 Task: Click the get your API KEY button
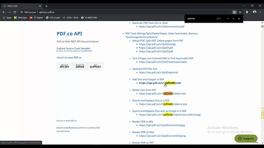pos(64,66)
